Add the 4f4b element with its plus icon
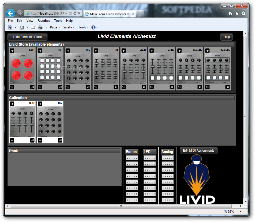The height and width of the screenshot is (222, 255). click(x=152, y=51)
